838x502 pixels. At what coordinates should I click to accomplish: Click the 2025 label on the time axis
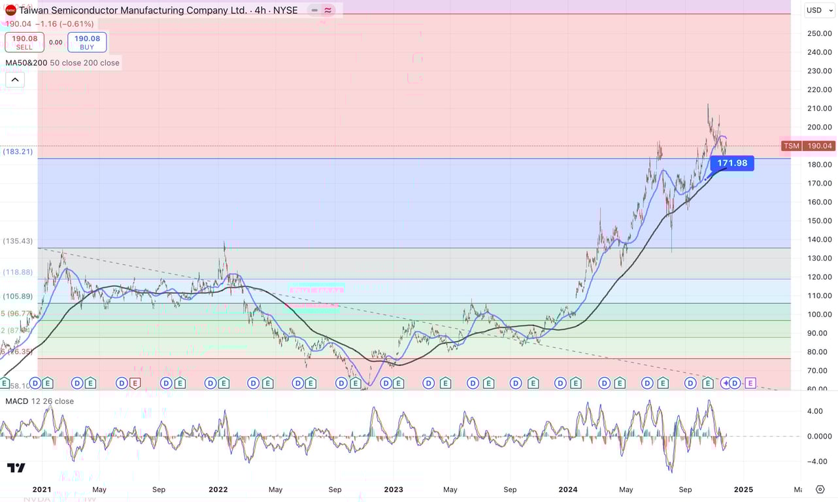[x=743, y=489]
